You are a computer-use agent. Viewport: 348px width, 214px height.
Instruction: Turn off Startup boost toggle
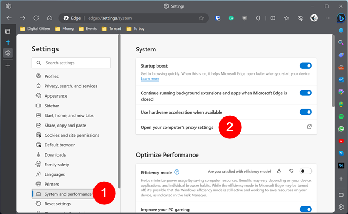click(x=306, y=65)
